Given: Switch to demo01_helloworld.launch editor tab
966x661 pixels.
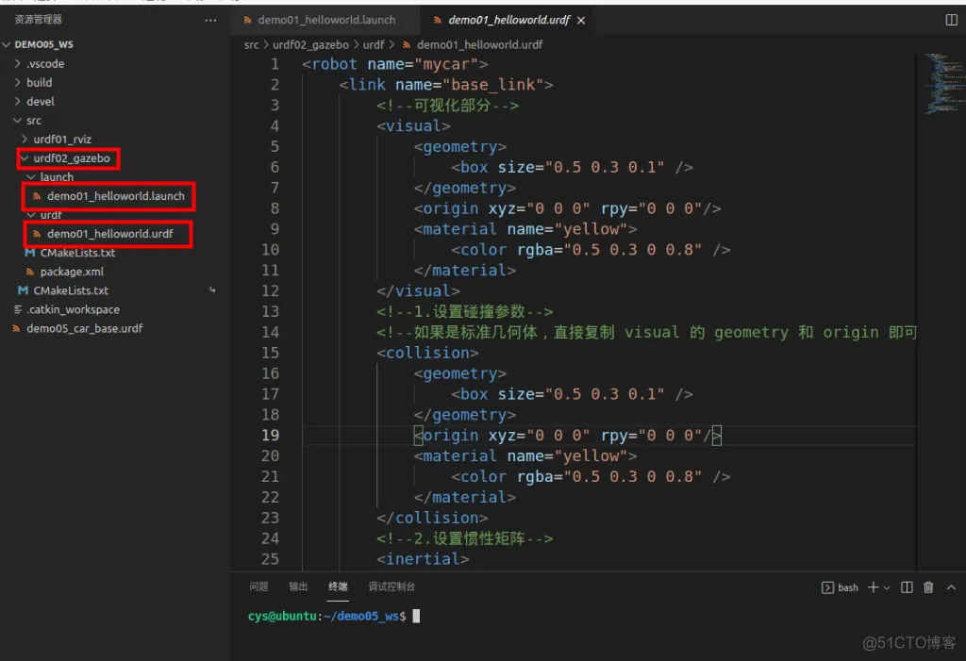Looking at the screenshot, I should (326, 21).
